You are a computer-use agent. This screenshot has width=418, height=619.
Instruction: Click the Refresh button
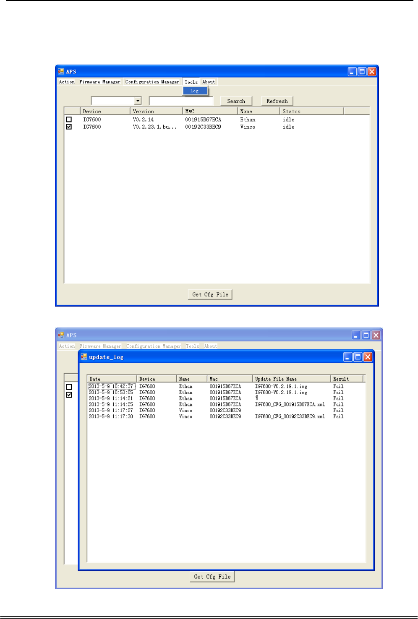point(277,101)
